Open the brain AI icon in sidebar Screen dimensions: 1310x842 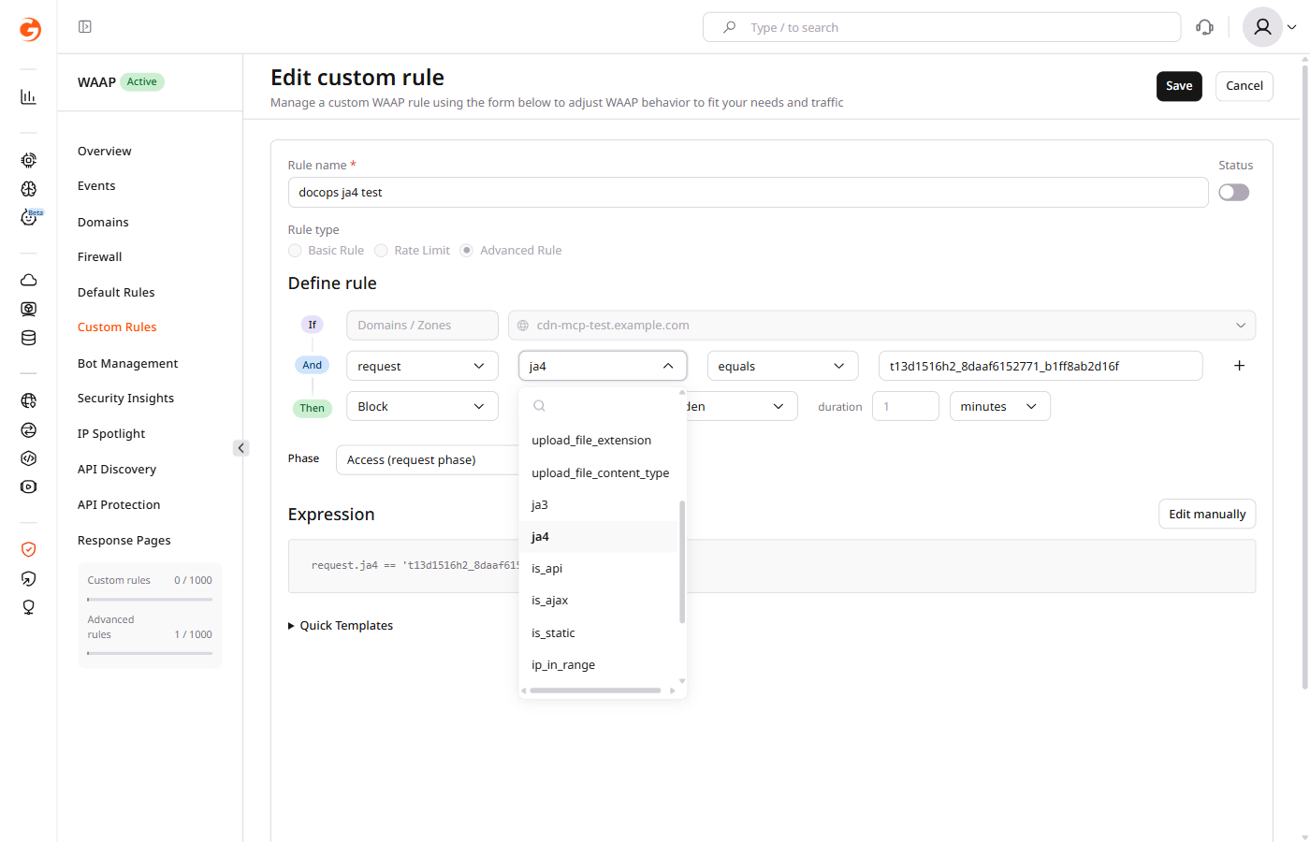tap(29, 188)
